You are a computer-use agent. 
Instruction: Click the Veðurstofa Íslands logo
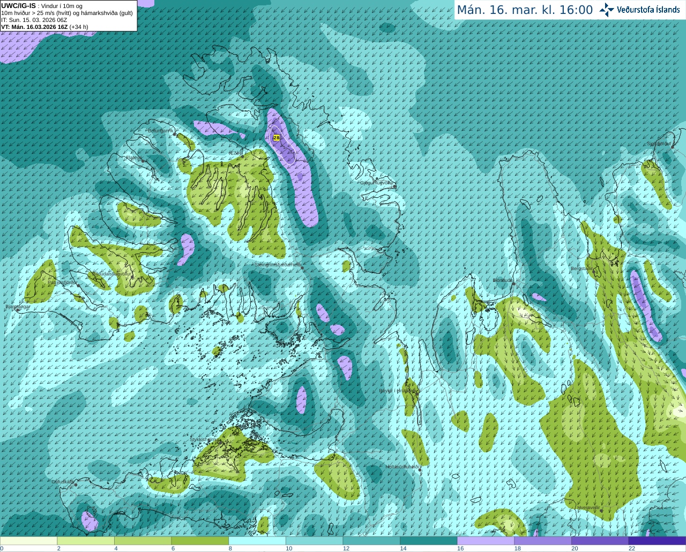640,10
